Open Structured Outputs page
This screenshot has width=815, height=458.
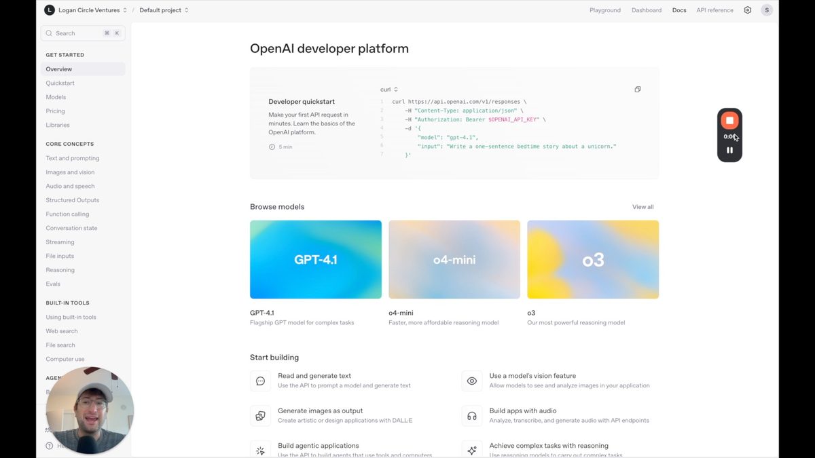(73, 200)
